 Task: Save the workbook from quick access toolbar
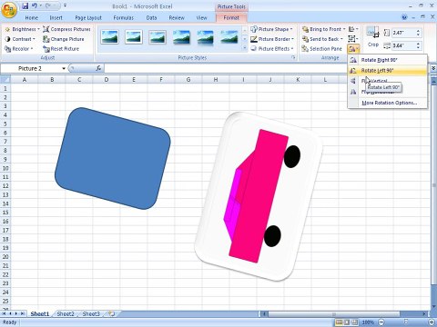coord(25,5)
